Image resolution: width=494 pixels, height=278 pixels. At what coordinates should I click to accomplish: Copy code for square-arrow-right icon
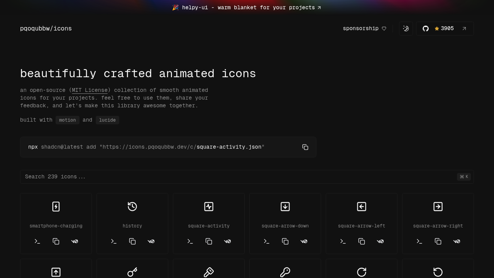[x=438, y=241]
